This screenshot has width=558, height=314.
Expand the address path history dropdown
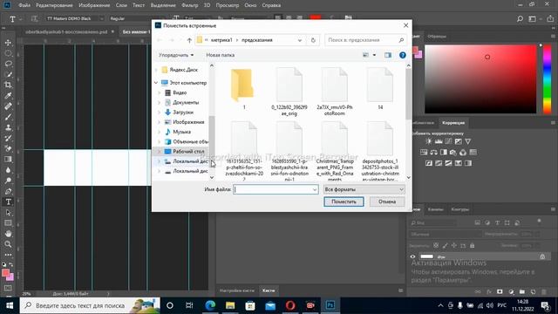pos(300,40)
